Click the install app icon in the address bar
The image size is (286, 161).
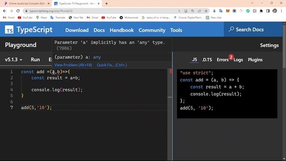coord(186,11)
